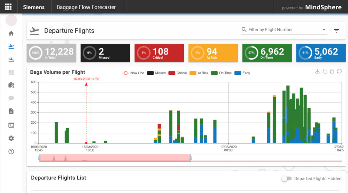Open the terminal console sidebar icon
The height and width of the screenshot is (193, 348).
tap(11, 125)
